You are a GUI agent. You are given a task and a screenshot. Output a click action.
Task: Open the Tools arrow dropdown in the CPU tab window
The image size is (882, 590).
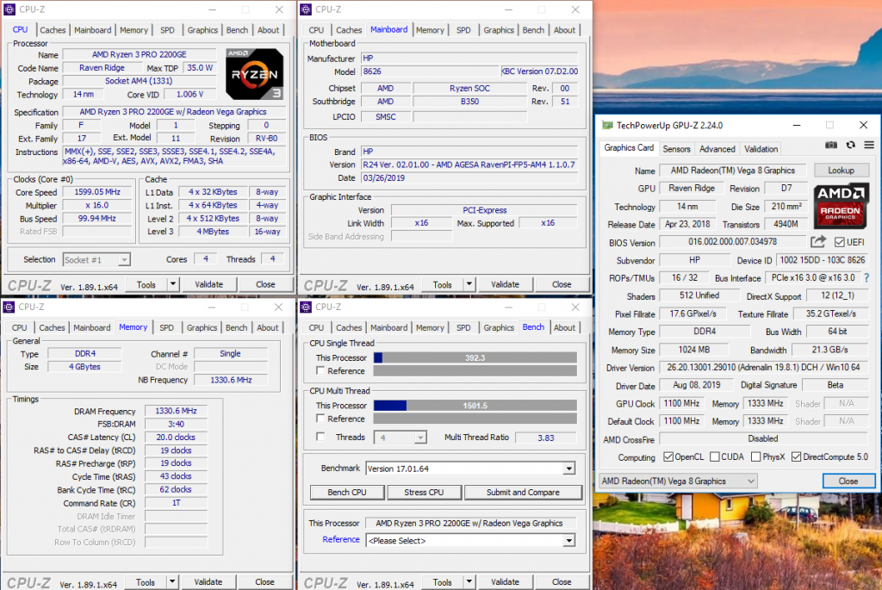173,284
